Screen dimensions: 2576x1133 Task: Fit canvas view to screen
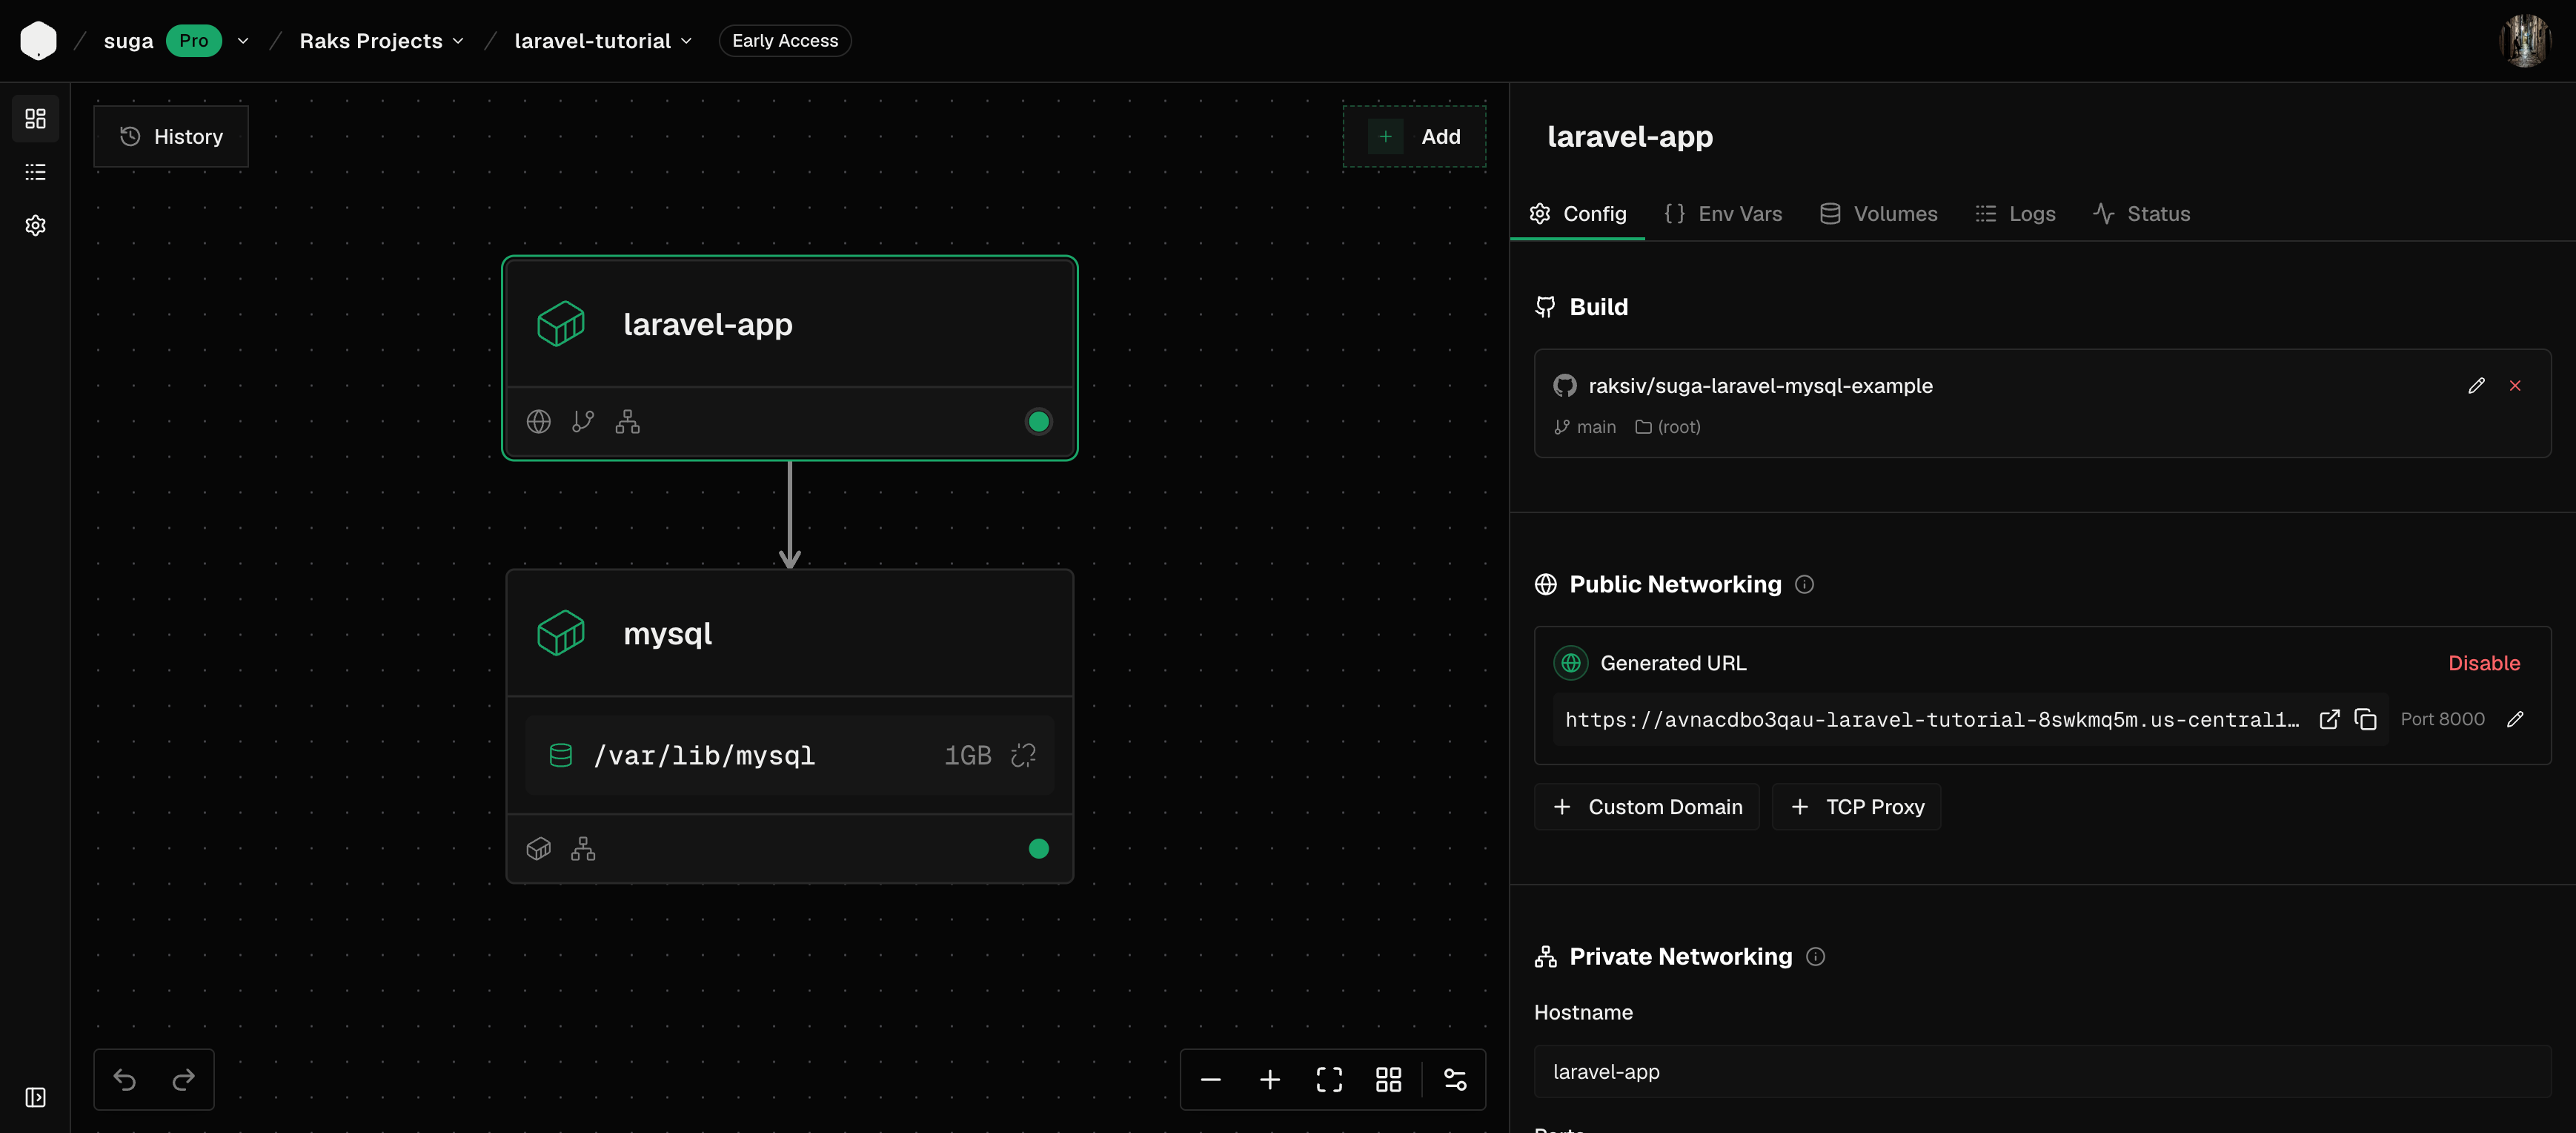(x=1329, y=1080)
